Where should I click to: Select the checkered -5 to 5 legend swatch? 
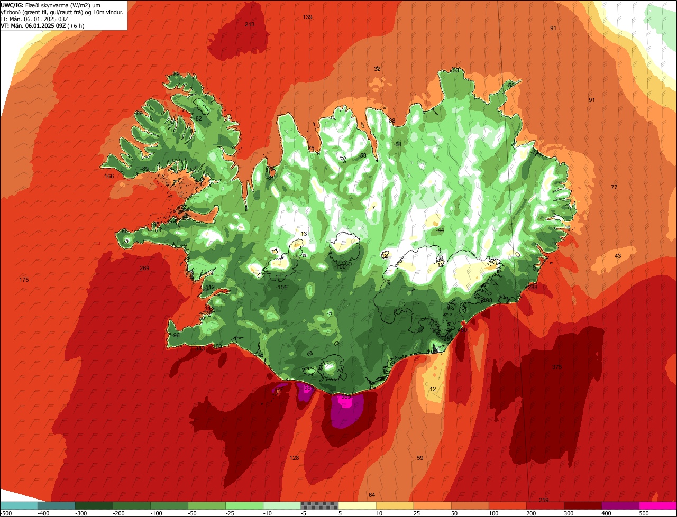(x=319, y=505)
